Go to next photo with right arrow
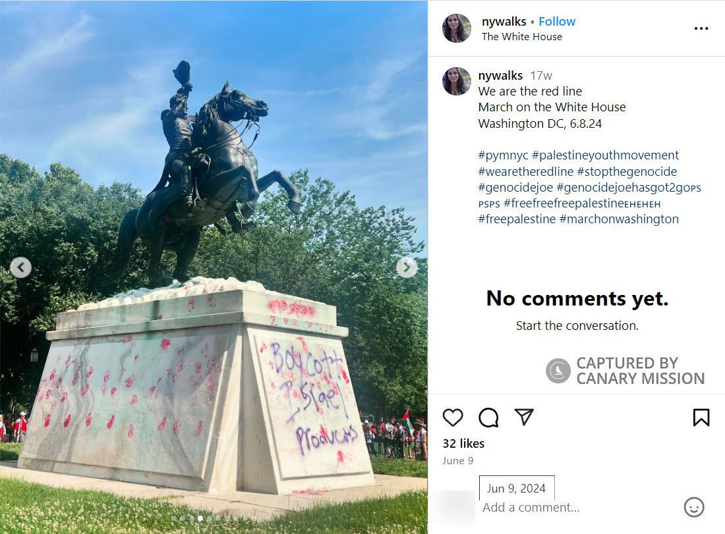This screenshot has height=534, width=725. [x=407, y=267]
